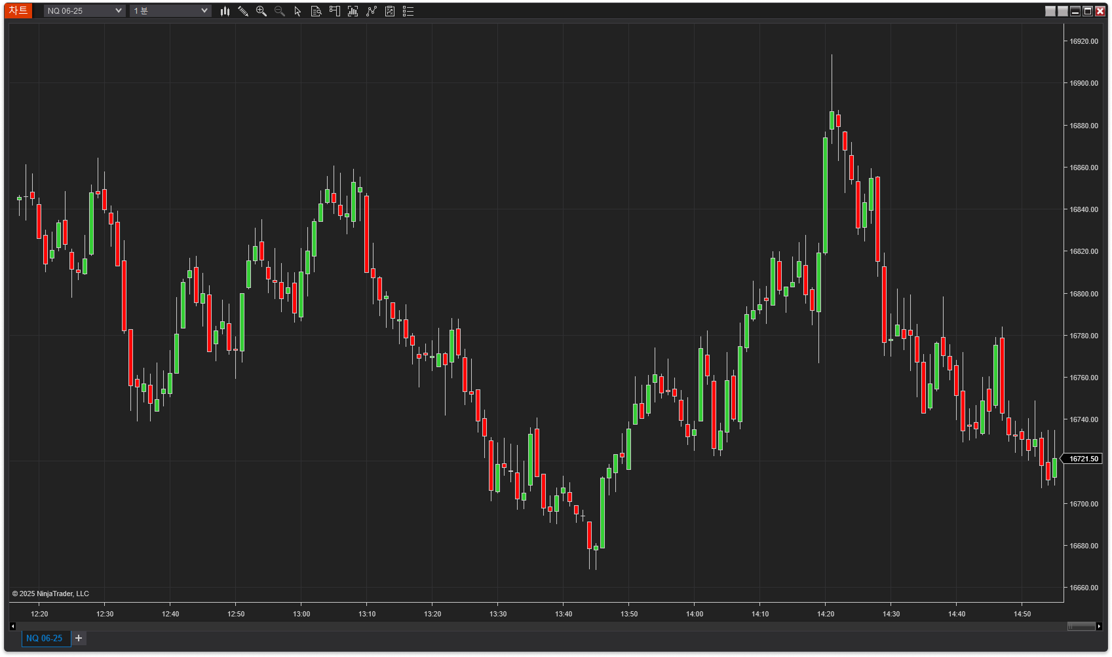Open chart properties list icon
The width and height of the screenshot is (1112, 657).
tap(408, 11)
